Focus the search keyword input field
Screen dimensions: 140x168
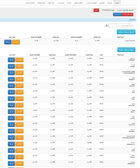tap(120, 25)
